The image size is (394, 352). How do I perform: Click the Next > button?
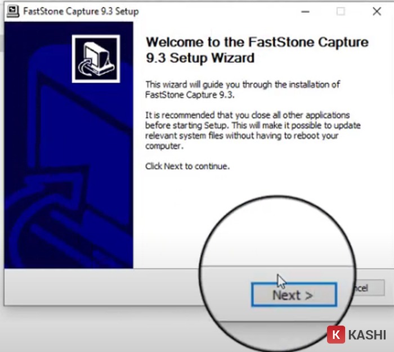294,295
